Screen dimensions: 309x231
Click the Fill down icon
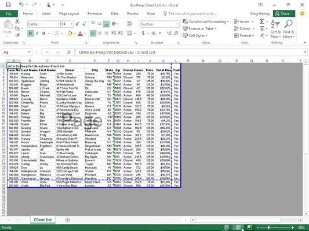[262, 29]
